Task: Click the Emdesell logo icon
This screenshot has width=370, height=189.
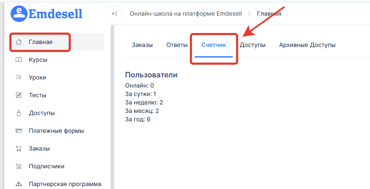Action: 18,14
